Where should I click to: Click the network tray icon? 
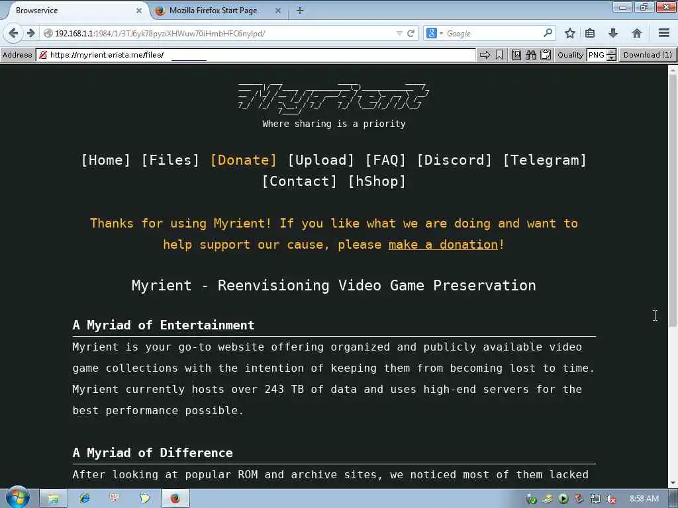tap(595, 499)
